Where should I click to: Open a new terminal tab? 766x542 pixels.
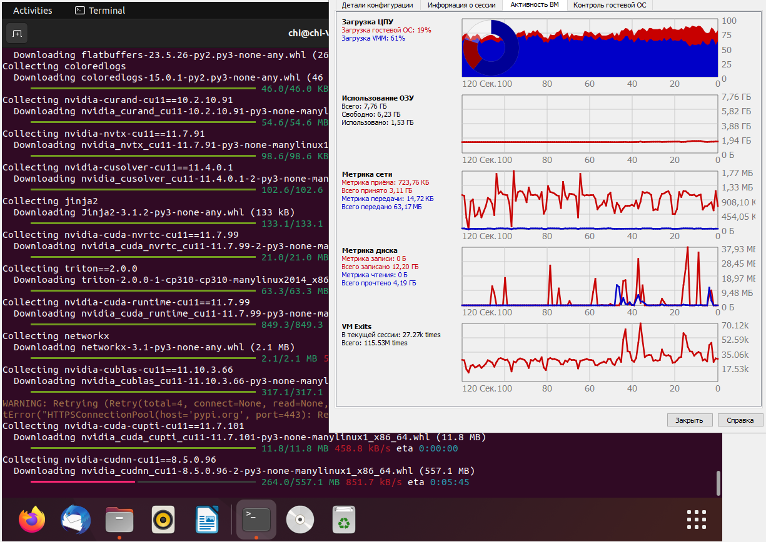point(18,34)
